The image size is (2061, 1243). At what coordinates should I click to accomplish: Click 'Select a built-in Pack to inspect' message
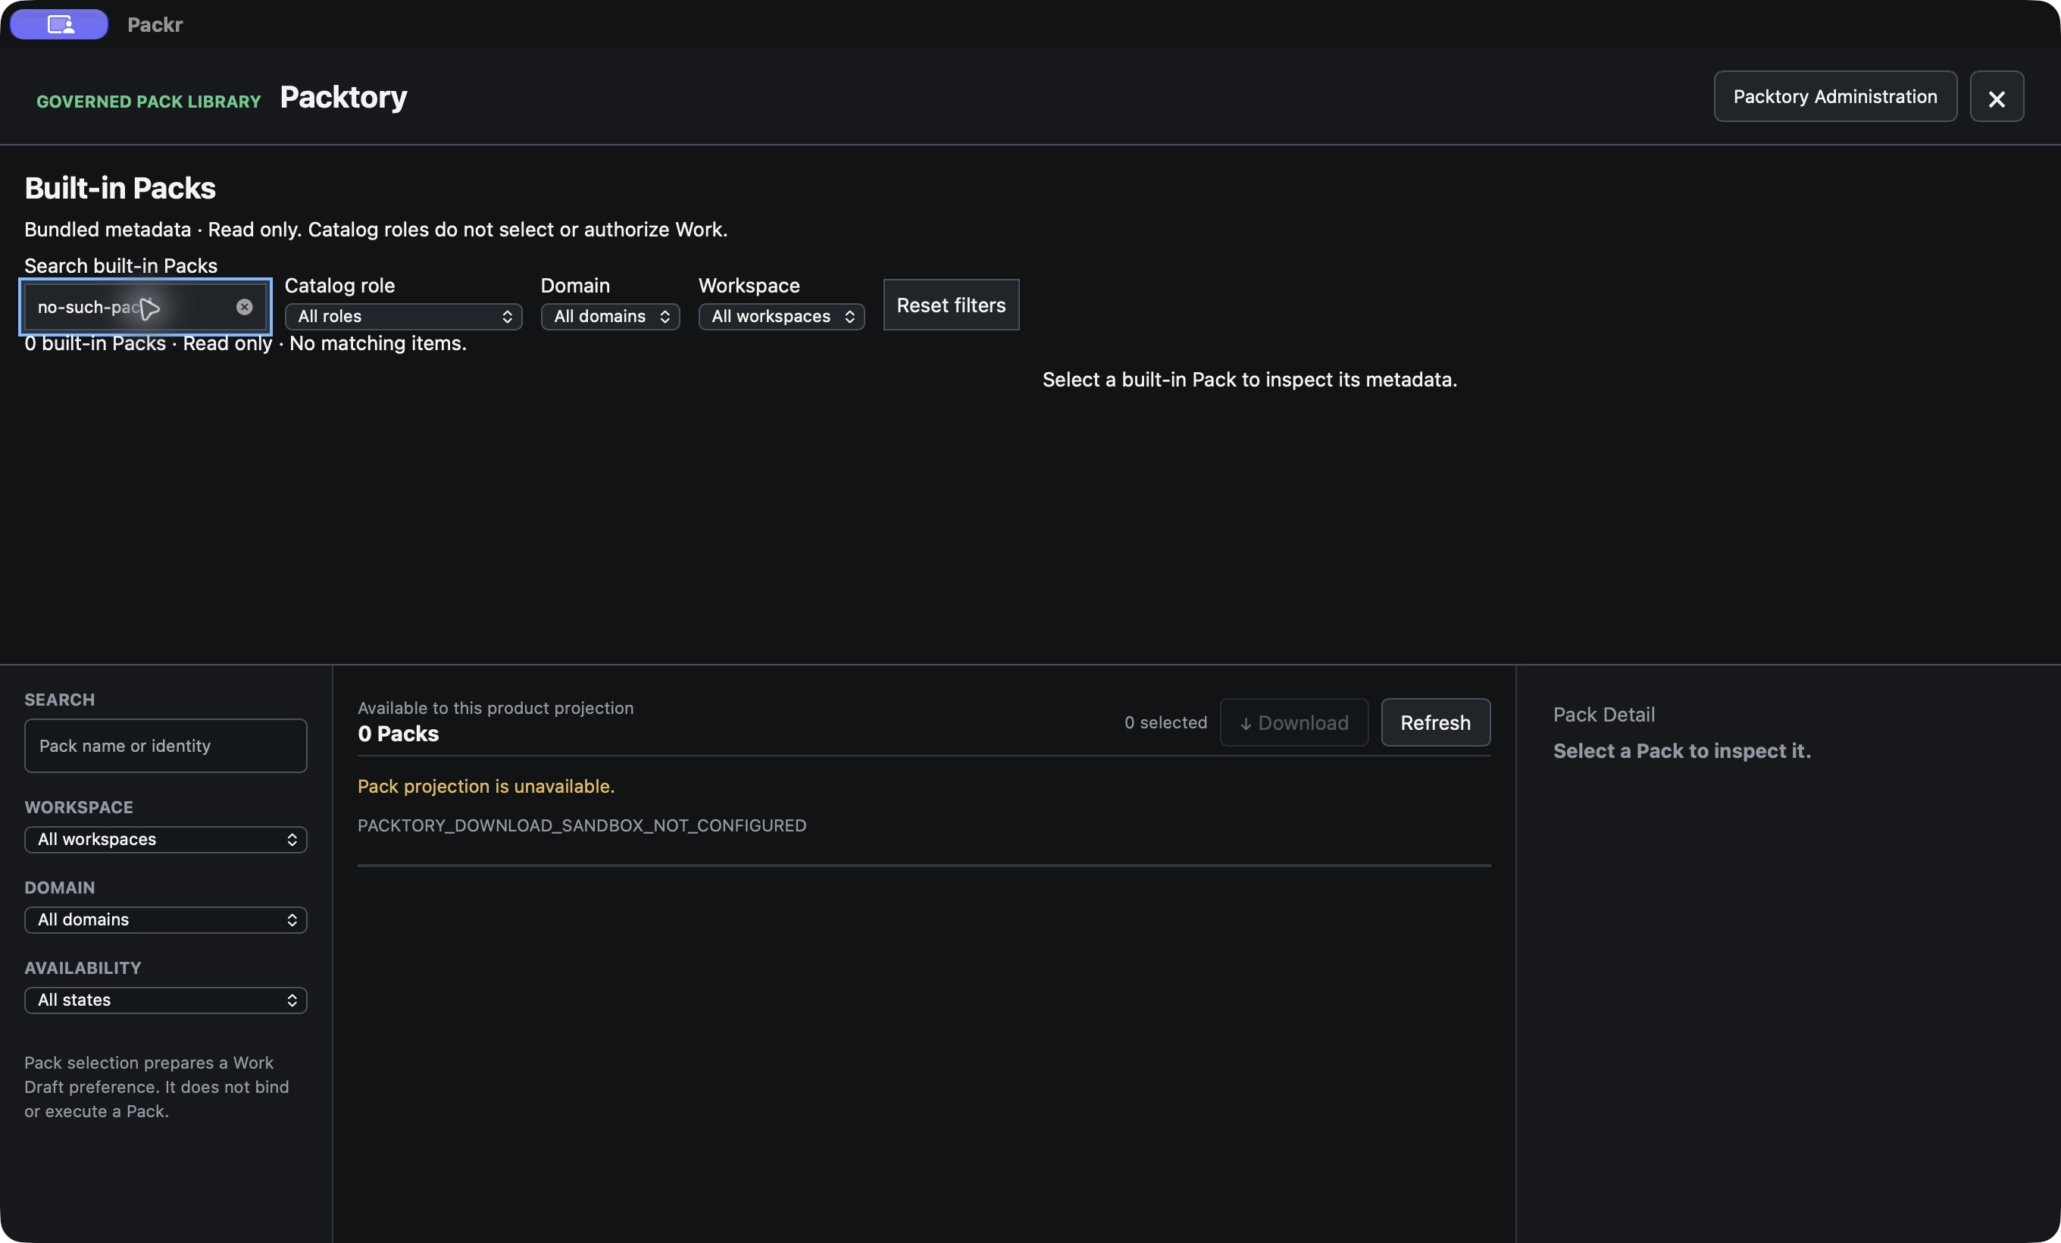click(x=1249, y=380)
